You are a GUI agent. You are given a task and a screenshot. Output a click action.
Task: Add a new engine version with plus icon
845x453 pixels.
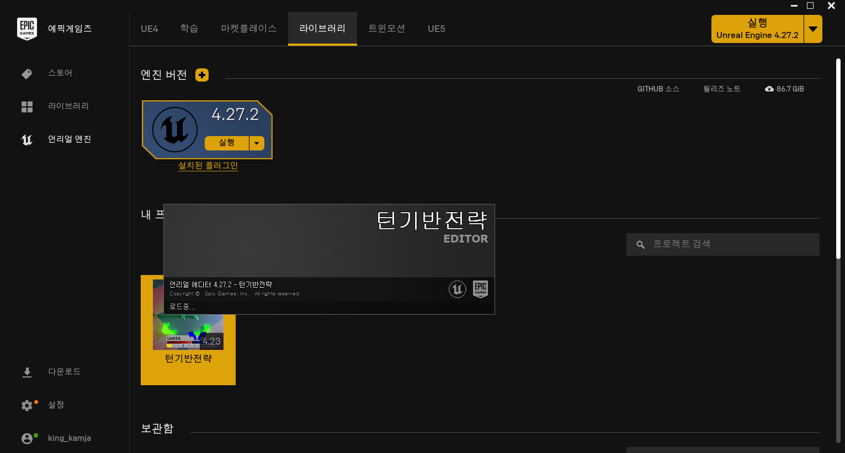click(x=202, y=75)
